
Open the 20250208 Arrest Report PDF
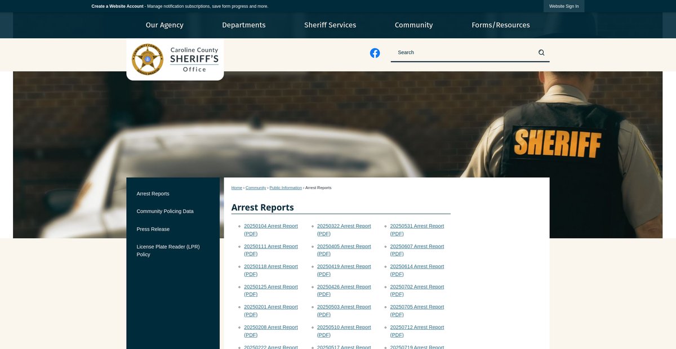point(271,331)
